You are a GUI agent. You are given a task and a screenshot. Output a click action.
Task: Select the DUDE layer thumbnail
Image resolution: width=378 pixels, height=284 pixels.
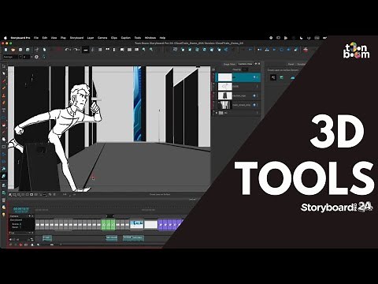click(x=225, y=87)
